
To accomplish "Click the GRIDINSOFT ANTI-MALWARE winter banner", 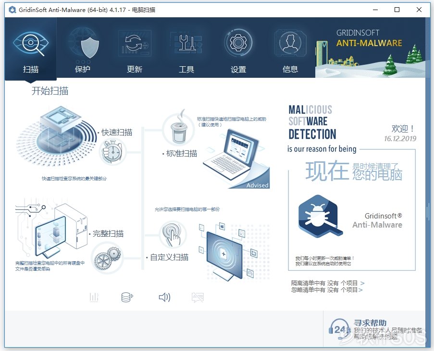I will (371, 48).
